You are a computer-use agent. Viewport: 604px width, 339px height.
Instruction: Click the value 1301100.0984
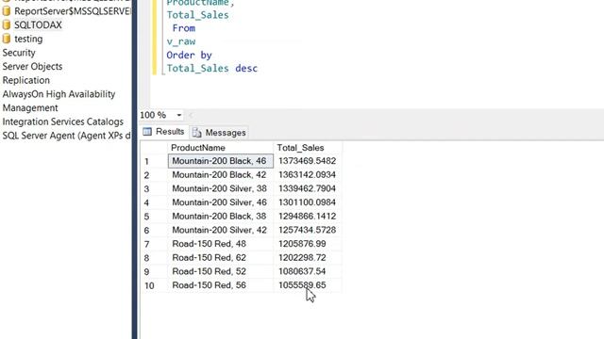click(x=307, y=202)
